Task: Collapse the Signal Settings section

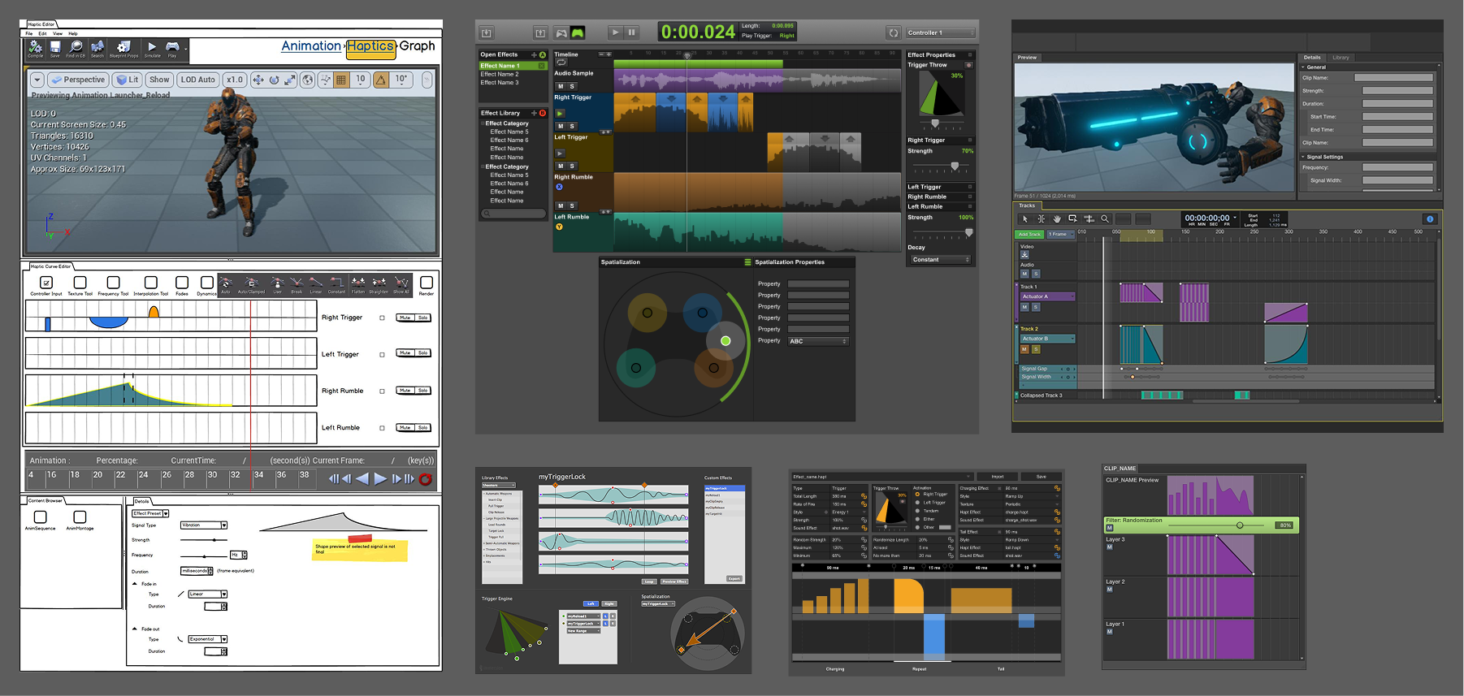Action: (1303, 157)
